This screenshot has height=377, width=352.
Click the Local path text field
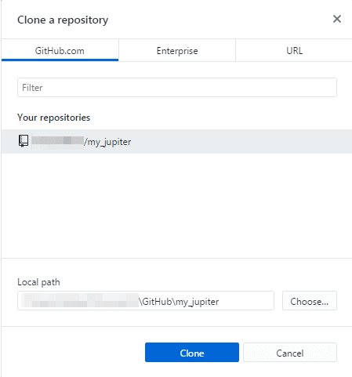146,301
